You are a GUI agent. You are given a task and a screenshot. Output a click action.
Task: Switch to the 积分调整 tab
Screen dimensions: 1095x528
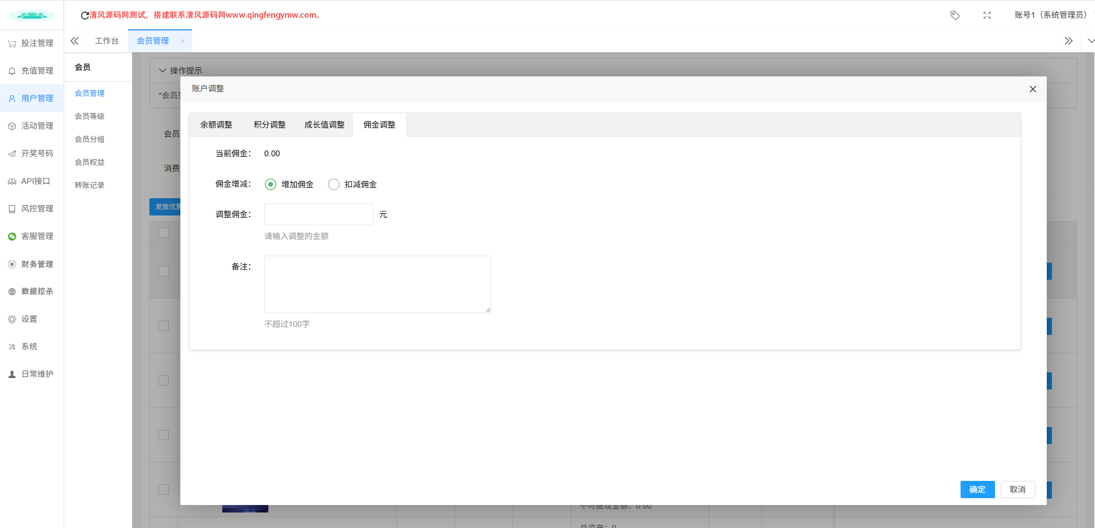coord(269,125)
